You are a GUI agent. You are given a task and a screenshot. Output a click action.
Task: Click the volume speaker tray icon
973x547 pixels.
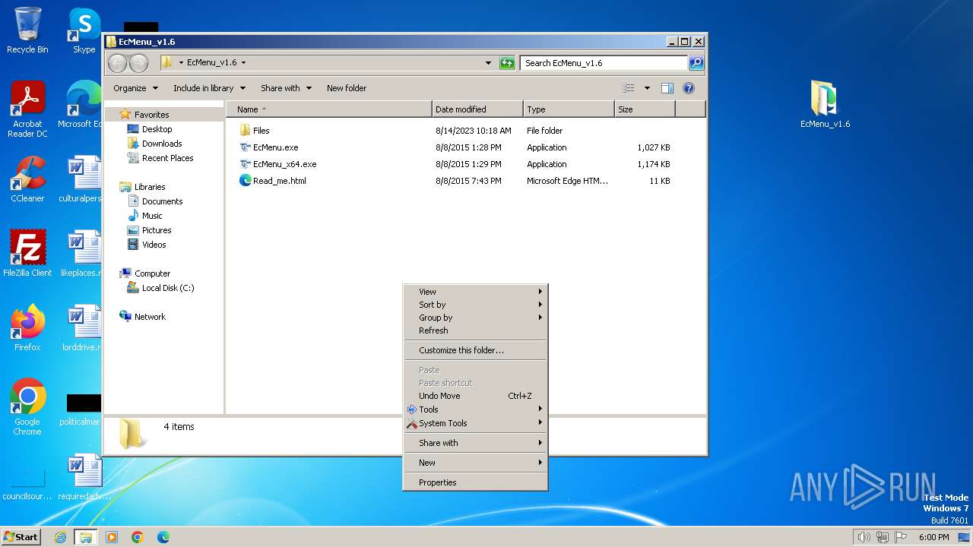(x=864, y=537)
